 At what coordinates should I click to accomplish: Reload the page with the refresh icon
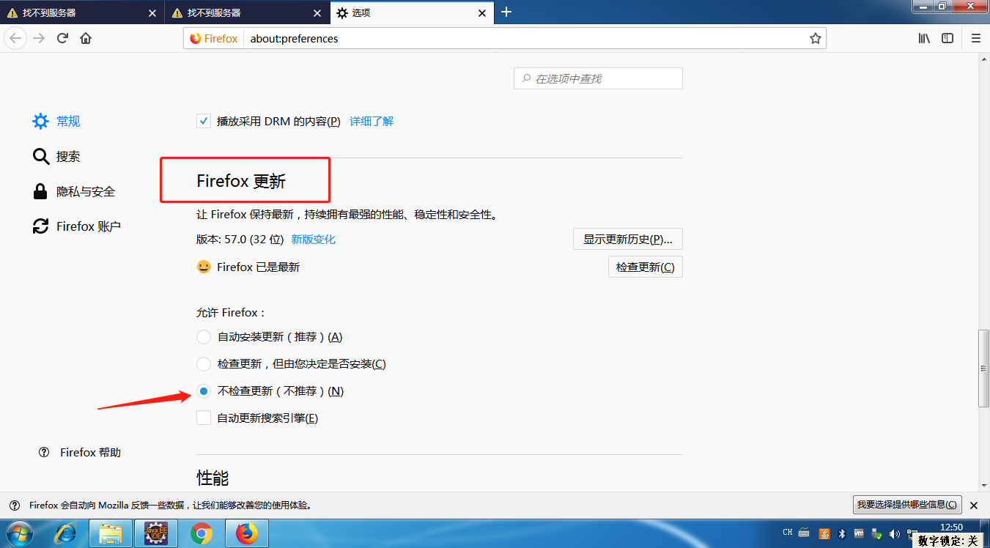(x=62, y=38)
